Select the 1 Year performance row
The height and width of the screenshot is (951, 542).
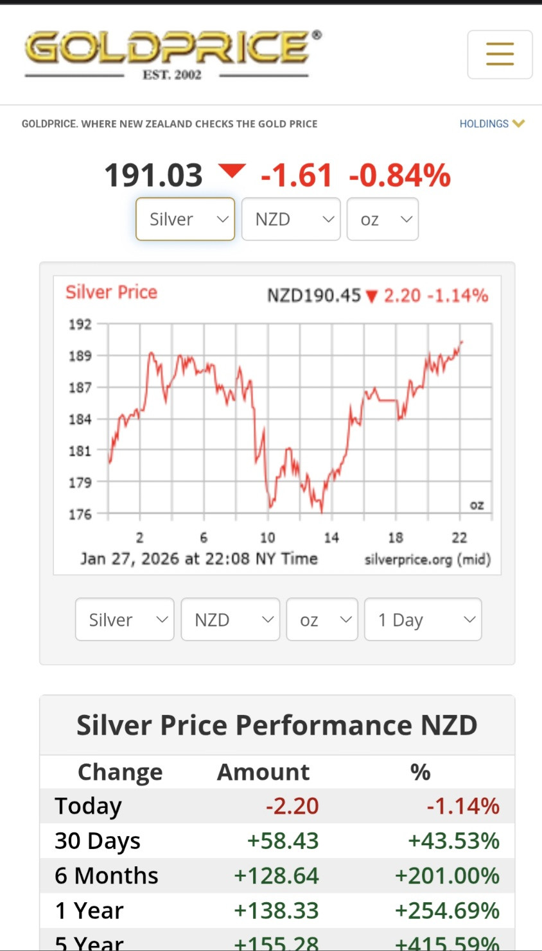pos(277,910)
